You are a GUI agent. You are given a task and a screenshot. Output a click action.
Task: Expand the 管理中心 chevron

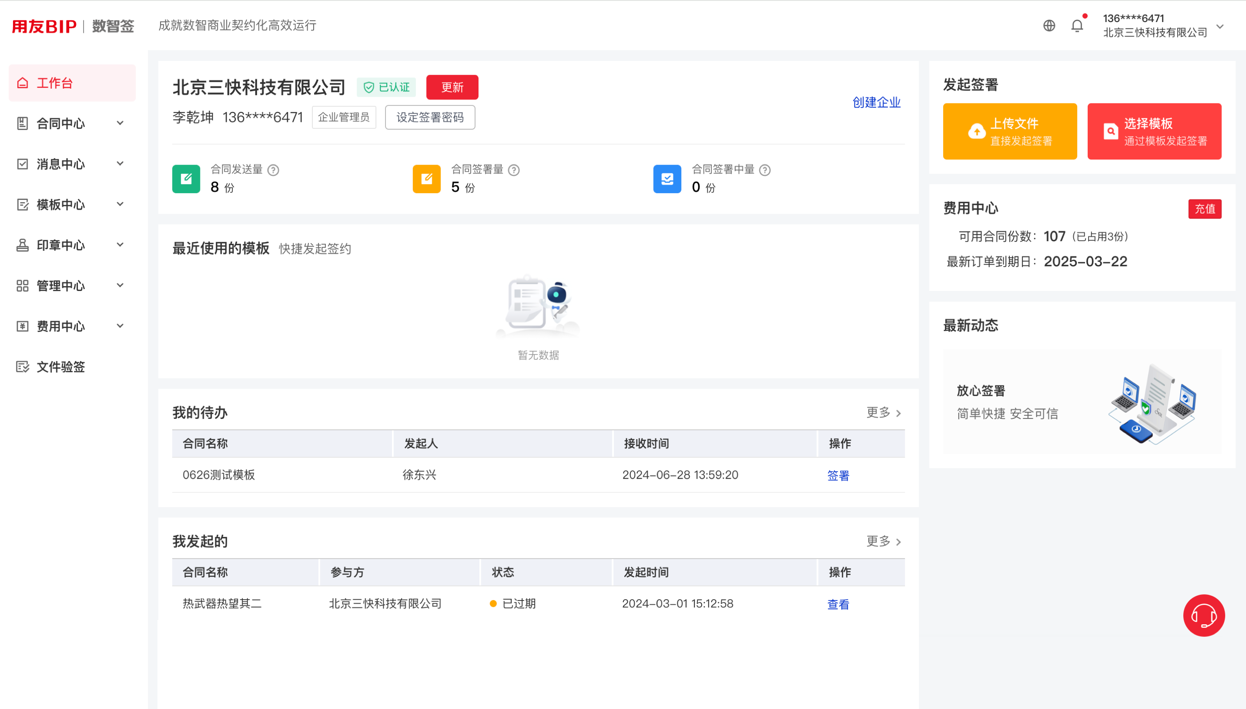coord(120,285)
